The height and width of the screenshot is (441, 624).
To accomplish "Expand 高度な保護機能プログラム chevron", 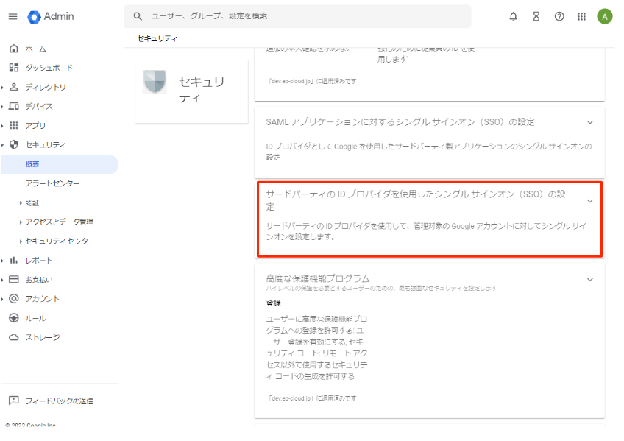I will pos(590,280).
